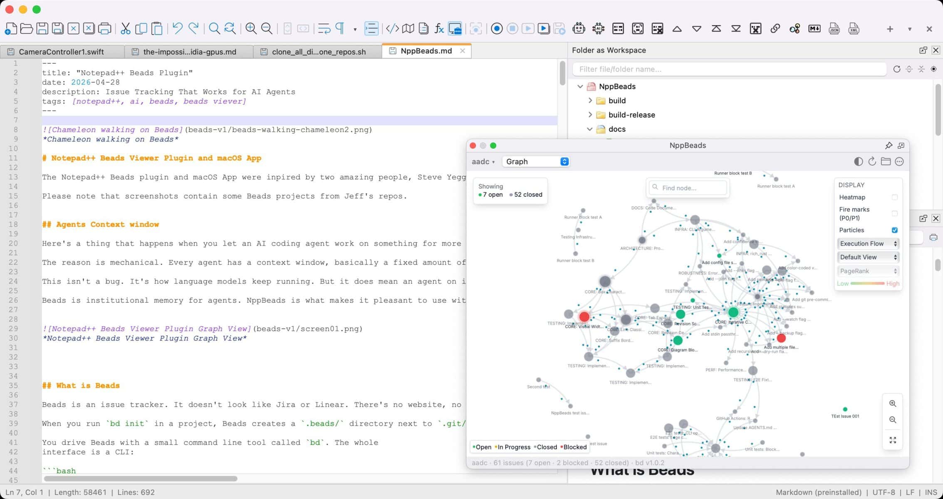Select the docs folder in workspace

pos(616,129)
